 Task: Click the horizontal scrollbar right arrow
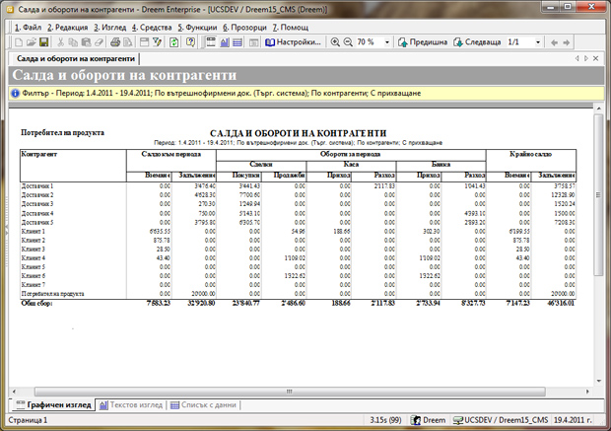pyautogui.click(x=587, y=392)
